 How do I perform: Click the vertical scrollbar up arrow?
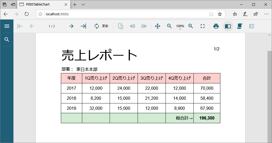(x=269, y=35)
